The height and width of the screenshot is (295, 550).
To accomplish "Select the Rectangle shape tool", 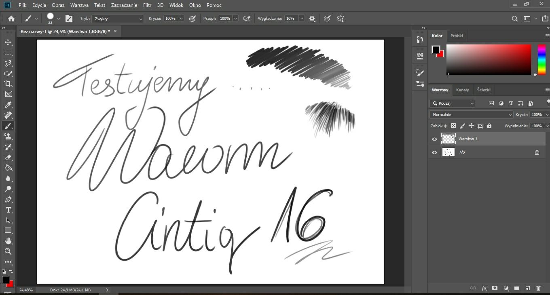I will [x=8, y=230].
